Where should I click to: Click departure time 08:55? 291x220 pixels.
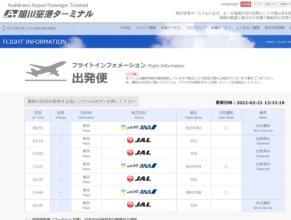click(x=38, y=128)
